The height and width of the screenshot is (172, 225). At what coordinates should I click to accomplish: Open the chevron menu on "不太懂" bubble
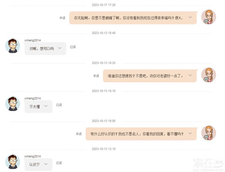(x=46, y=106)
